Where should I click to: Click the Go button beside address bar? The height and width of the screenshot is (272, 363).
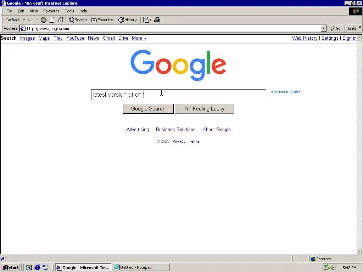(336, 28)
